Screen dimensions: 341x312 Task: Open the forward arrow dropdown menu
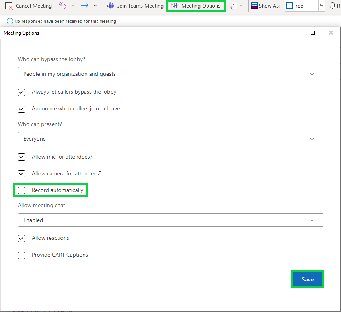[x=95, y=6]
